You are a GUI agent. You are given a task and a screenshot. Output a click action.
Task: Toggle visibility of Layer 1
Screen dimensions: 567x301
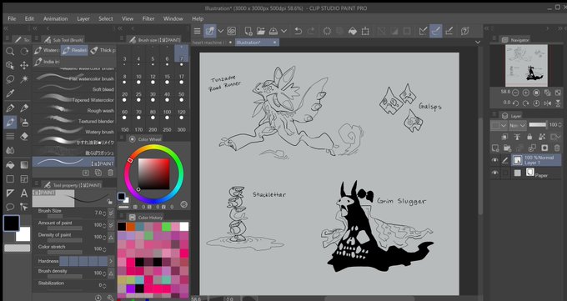[494, 160]
